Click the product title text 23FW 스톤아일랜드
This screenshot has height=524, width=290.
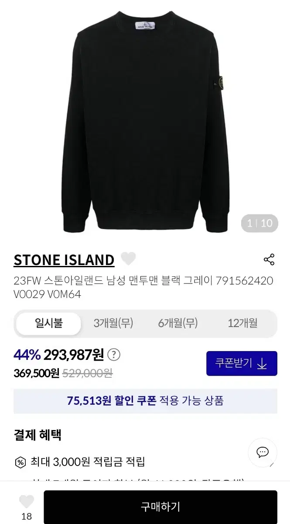[x=143, y=287]
